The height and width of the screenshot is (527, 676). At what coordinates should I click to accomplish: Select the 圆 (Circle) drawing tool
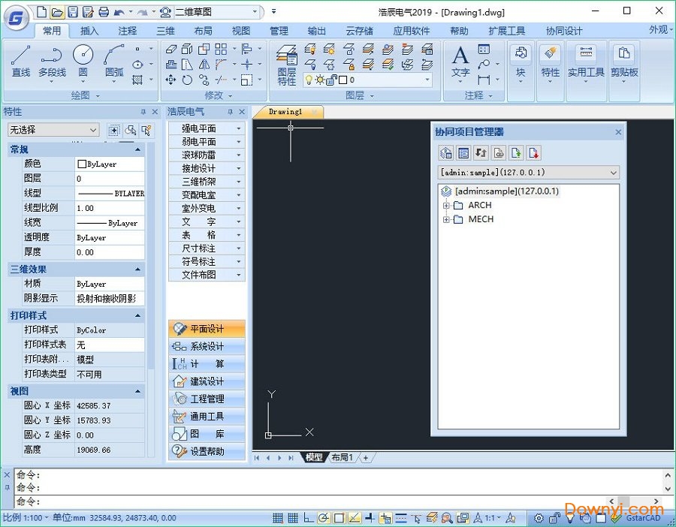click(x=83, y=60)
